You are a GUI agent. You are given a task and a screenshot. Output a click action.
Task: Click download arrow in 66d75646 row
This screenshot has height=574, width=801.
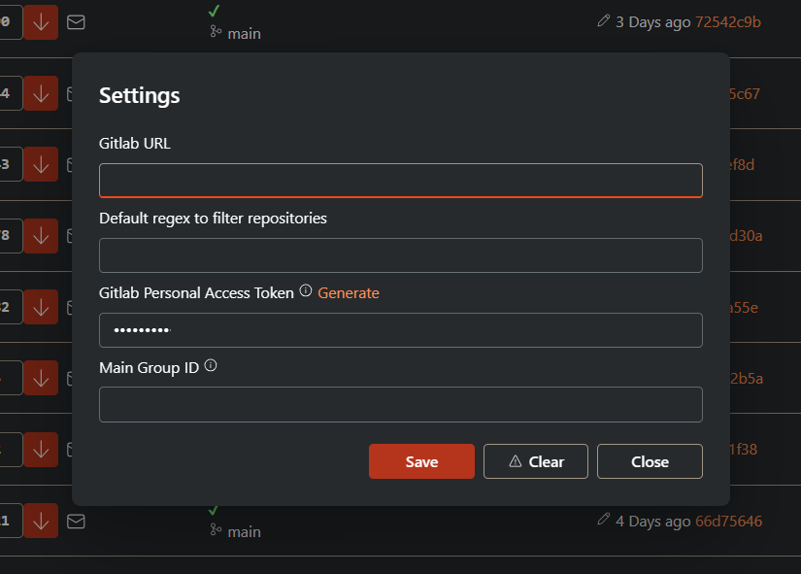click(41, 521)
